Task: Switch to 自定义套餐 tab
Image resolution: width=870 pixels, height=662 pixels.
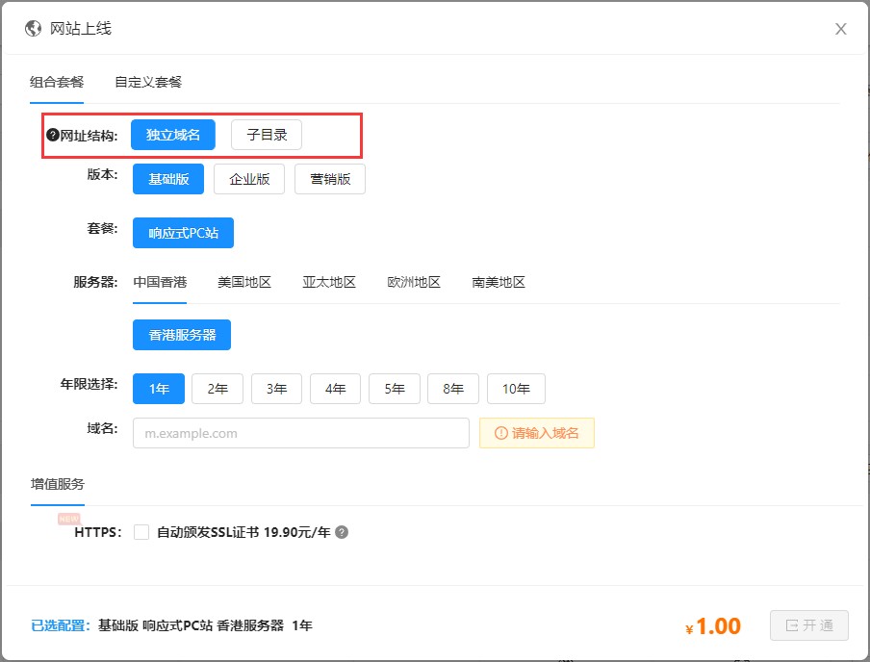Action: click(x=148, y=82)
